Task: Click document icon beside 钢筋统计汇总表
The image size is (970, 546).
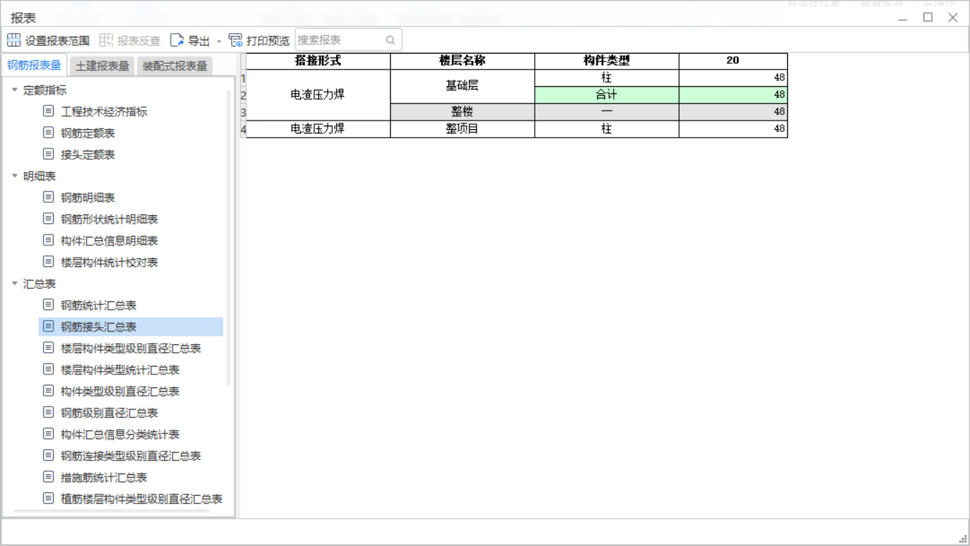Action: [x=49, y=305]
